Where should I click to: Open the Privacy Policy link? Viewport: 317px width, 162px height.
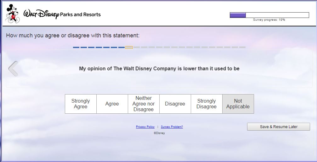[x=145, y=127]
